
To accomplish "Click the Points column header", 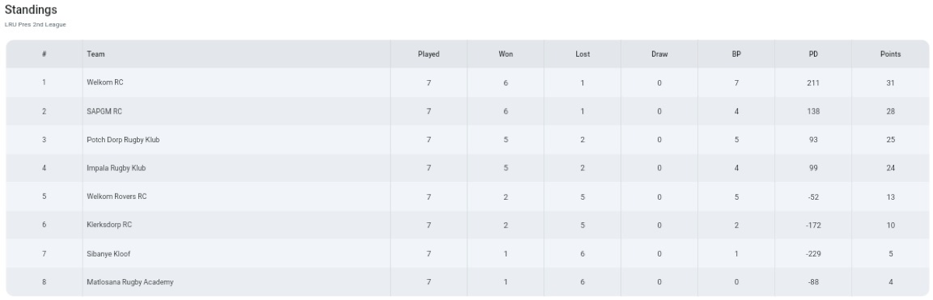I will point(890,54).
